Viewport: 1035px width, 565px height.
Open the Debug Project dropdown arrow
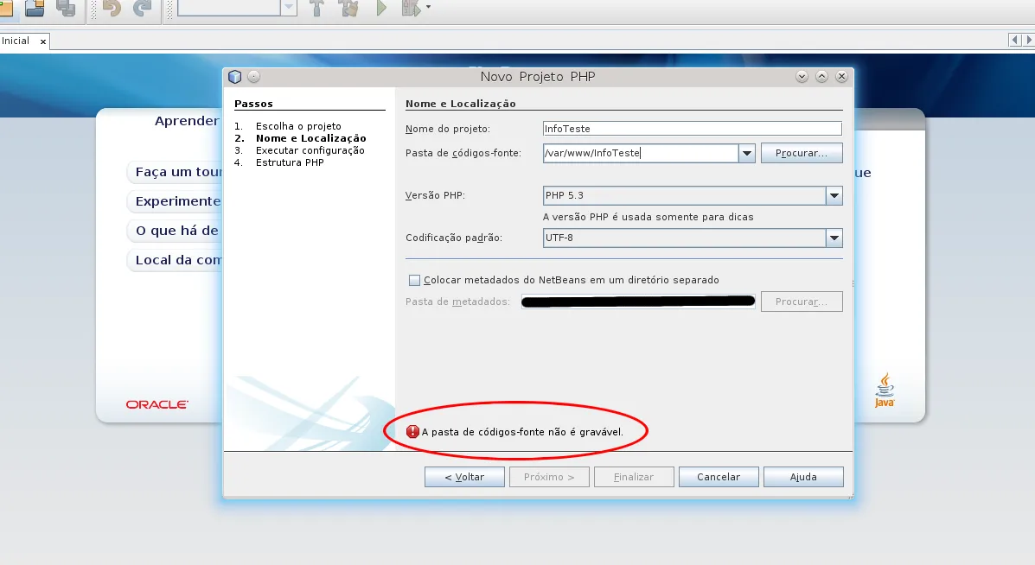[428, 7]
